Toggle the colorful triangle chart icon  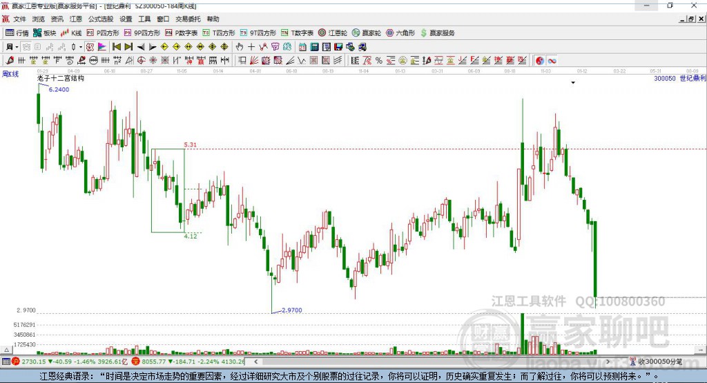point(102,47)
